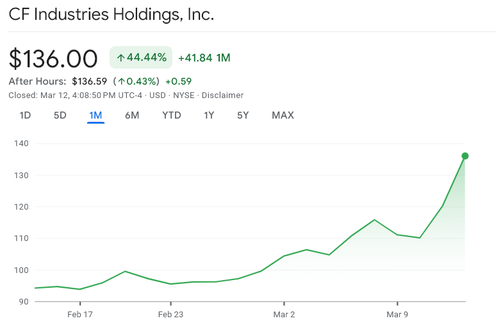The height and width of the screenshot is (332, 496).
Task: Select the 5Y range tab
Action: [x=243, y=115]
